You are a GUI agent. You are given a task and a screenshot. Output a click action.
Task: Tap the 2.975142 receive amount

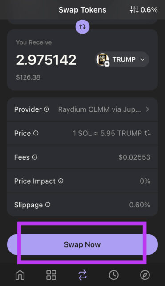(x=46, y=60)
